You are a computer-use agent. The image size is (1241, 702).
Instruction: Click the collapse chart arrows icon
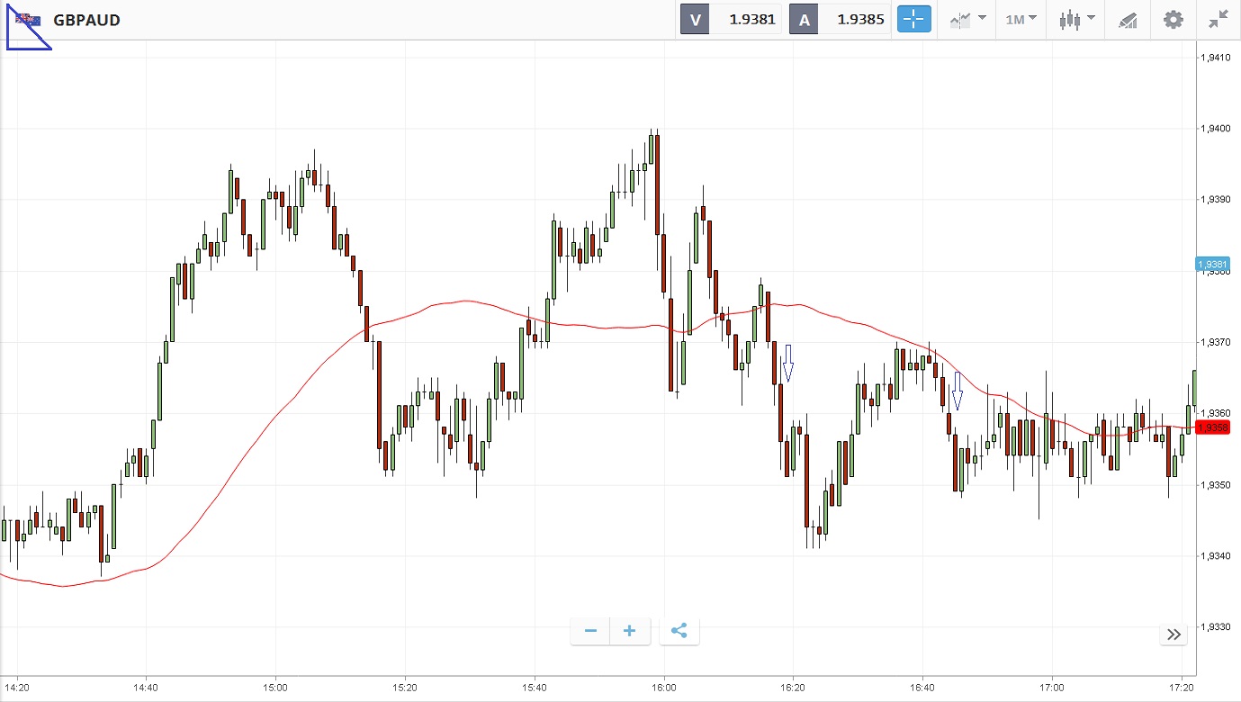click(1219, 19)
